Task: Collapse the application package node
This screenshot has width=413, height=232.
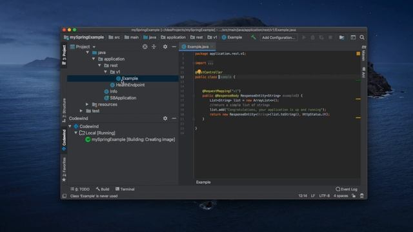Action: pos(94,59)
